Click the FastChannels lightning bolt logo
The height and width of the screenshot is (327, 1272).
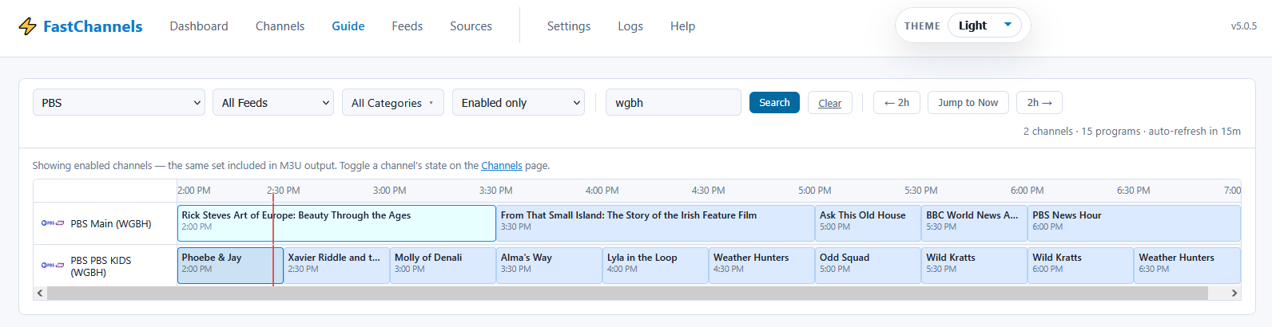pos(27,26)
